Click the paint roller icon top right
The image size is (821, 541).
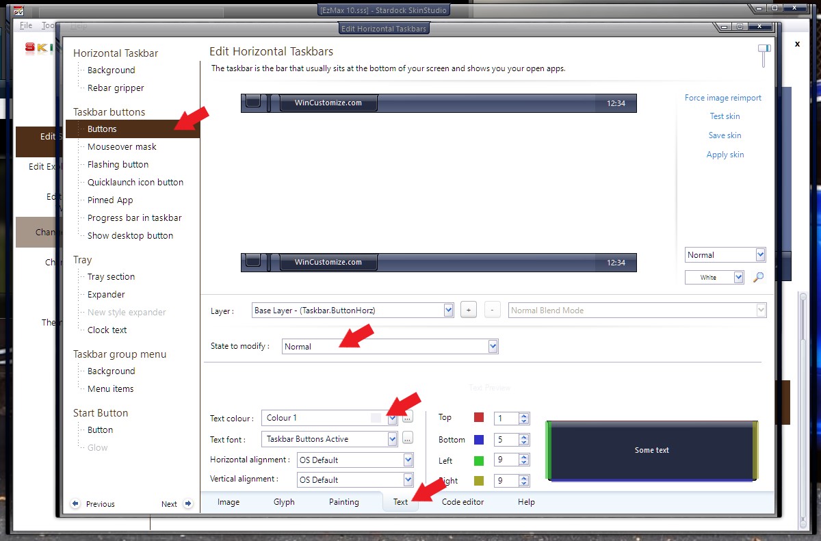point(764,55)
